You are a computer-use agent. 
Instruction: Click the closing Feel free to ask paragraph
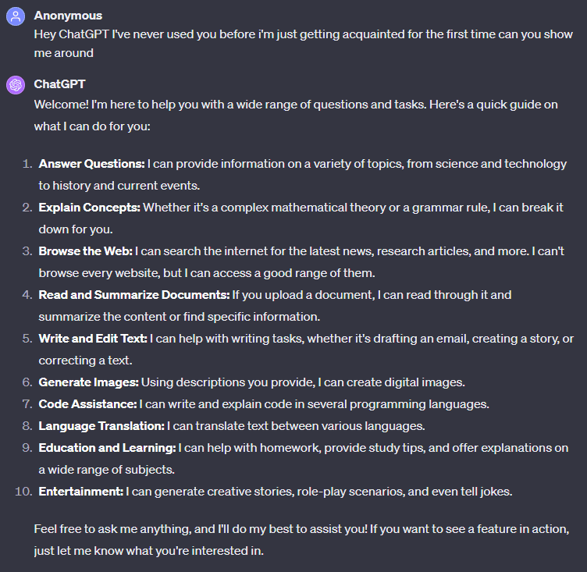point(301,540)
